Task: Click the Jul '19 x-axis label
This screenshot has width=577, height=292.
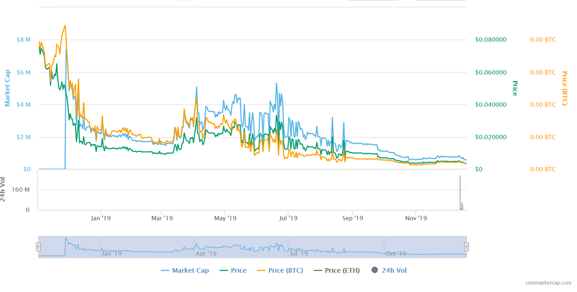Action: coord(288,218)
